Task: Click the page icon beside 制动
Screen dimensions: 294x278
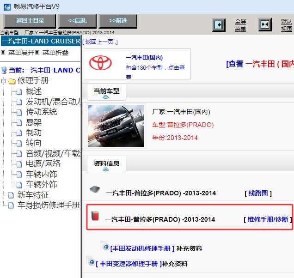Action: pyautogui.click(x=19, y=133)
